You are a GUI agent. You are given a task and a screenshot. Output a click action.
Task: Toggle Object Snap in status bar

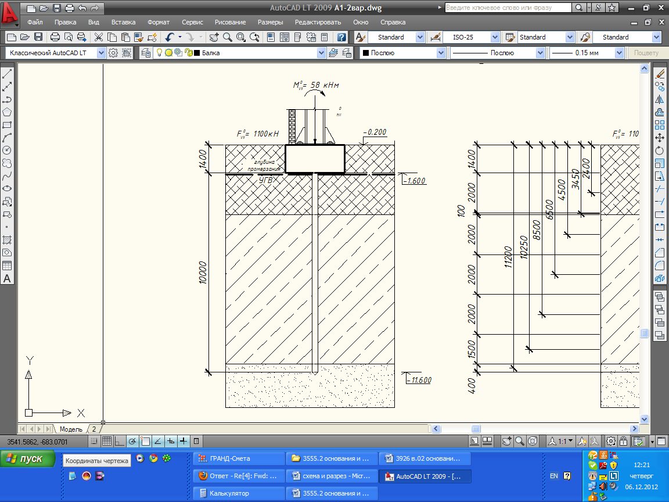[x=145, y=441]
